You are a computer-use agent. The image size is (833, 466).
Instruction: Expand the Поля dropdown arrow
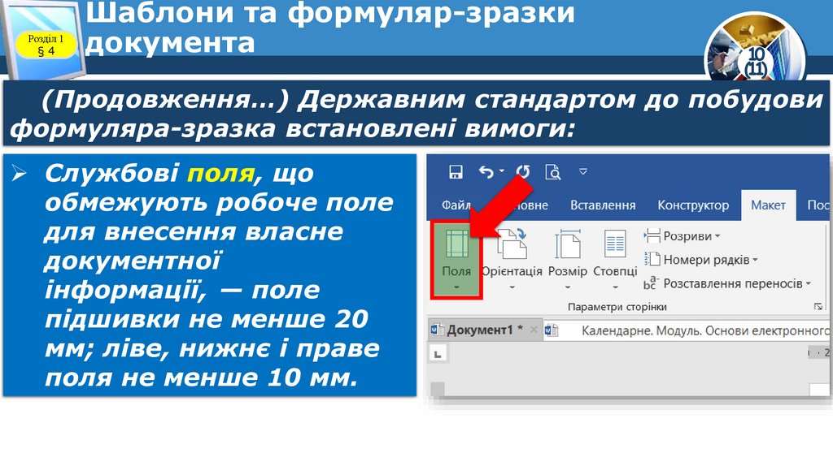click(456, 288)
